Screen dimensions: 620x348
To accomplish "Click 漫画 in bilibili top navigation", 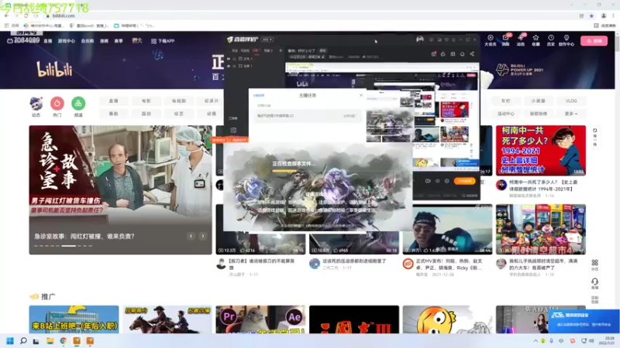I will 104,41.
